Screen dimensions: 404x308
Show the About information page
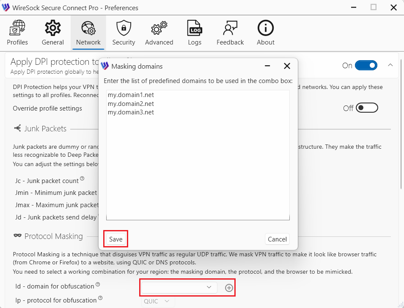[x=266, y=33]
